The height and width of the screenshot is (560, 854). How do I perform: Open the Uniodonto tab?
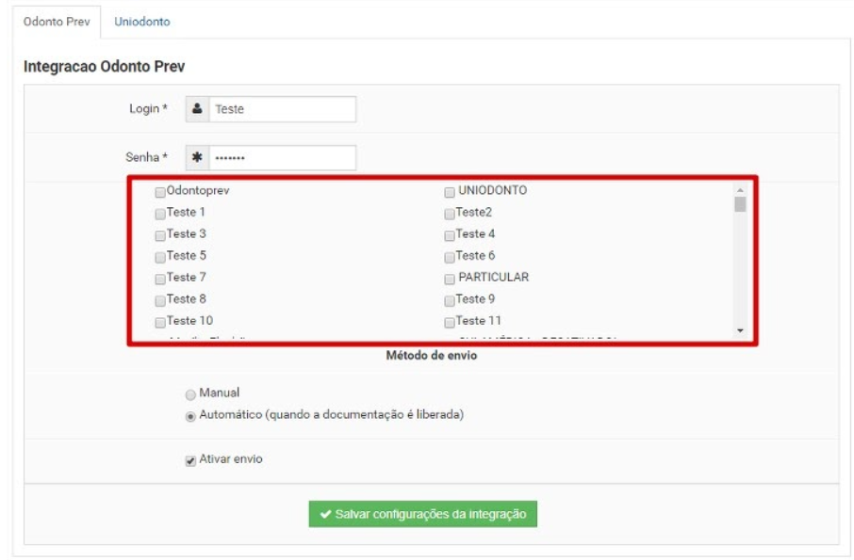[142, 22]
